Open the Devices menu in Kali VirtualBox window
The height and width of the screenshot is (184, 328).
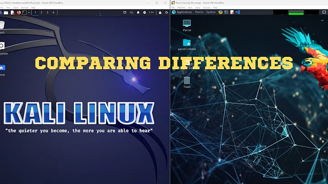point(25,8)
